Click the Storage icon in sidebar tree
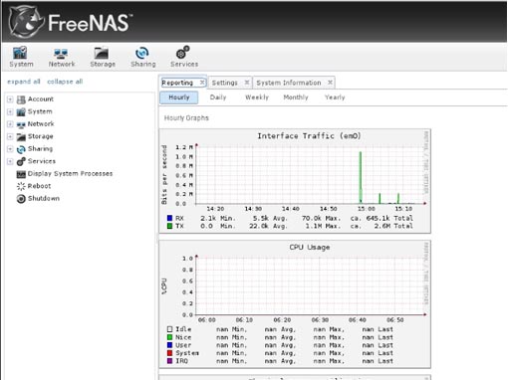This screenshot has width=508, height=380. 21,136
